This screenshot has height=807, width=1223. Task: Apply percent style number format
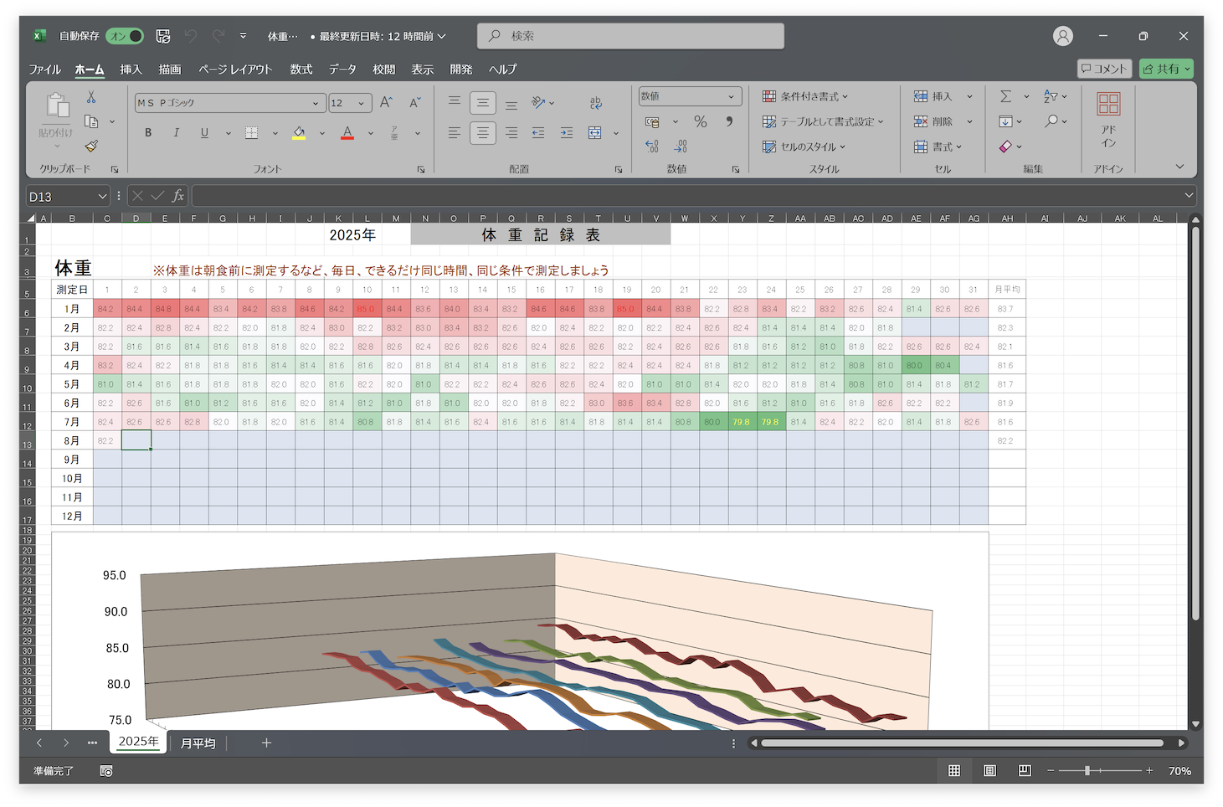pyautogui.click(x=701, y=121)
